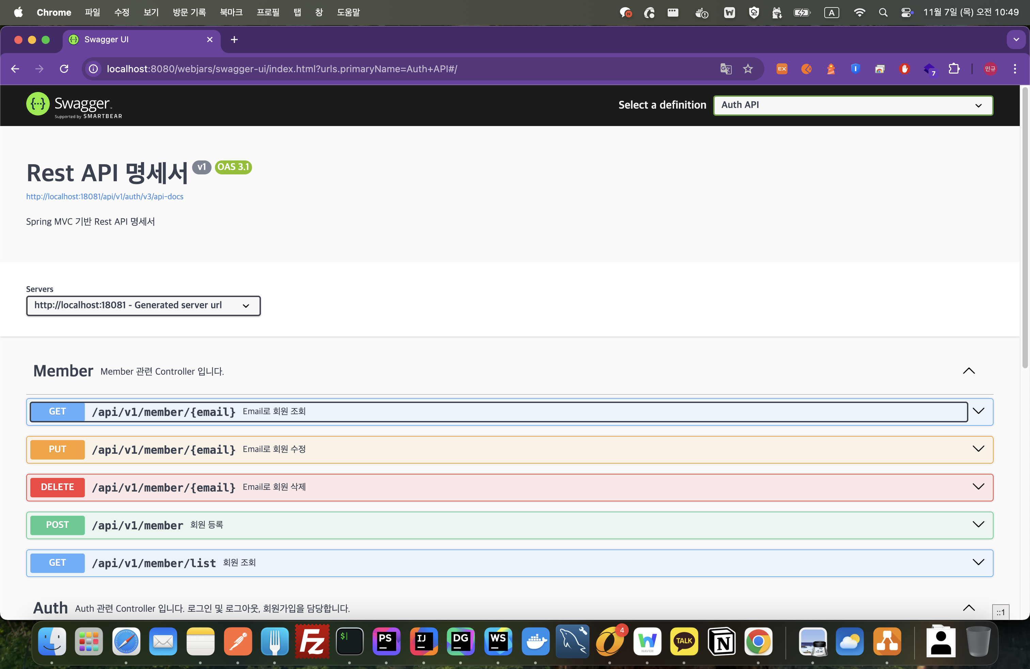This screenshot has height=669, width=1030.
Task: Click the Swagger logo
Action: 74,105
